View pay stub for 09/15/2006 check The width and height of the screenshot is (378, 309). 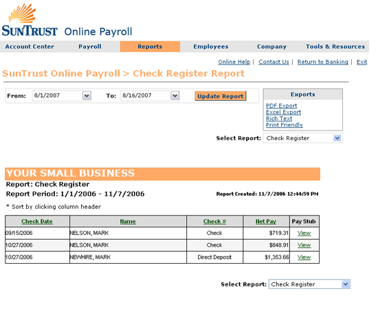304,233
